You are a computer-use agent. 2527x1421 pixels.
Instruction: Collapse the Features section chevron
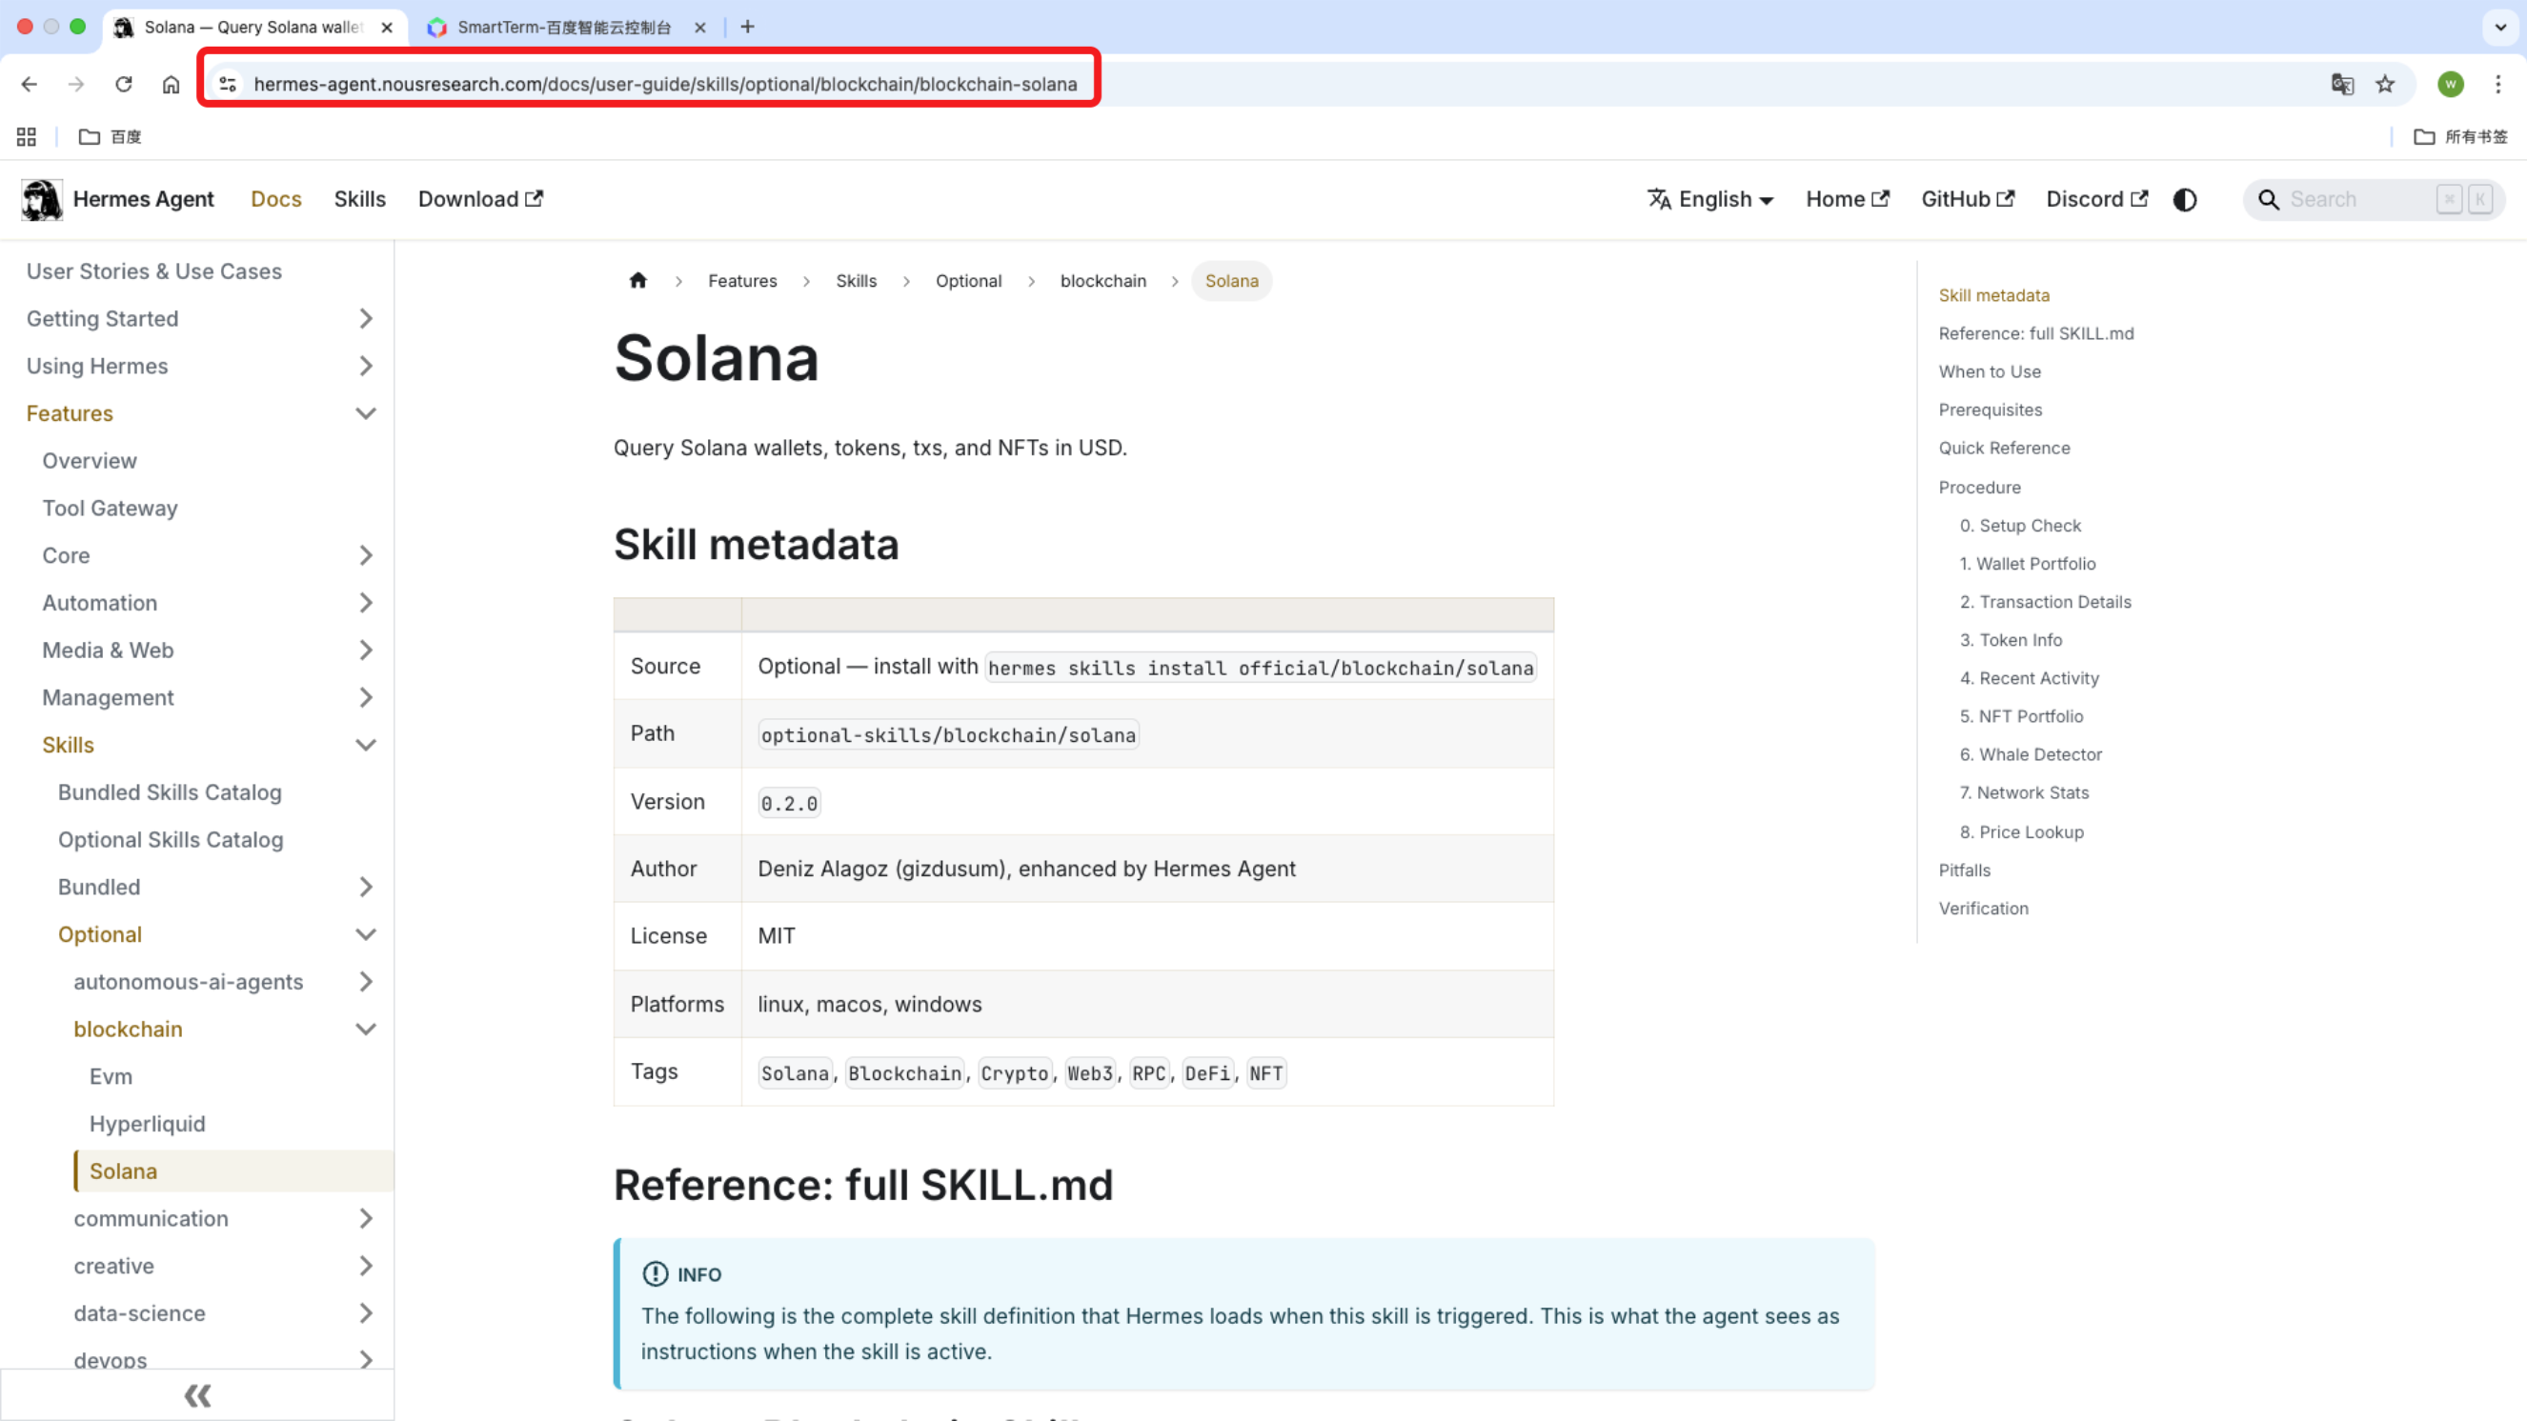tap(366, 414)
